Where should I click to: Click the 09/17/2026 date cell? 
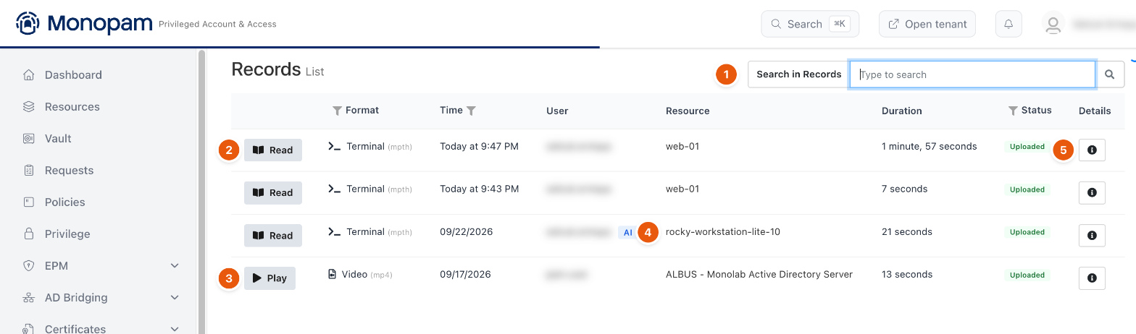(x=465, y=275)
